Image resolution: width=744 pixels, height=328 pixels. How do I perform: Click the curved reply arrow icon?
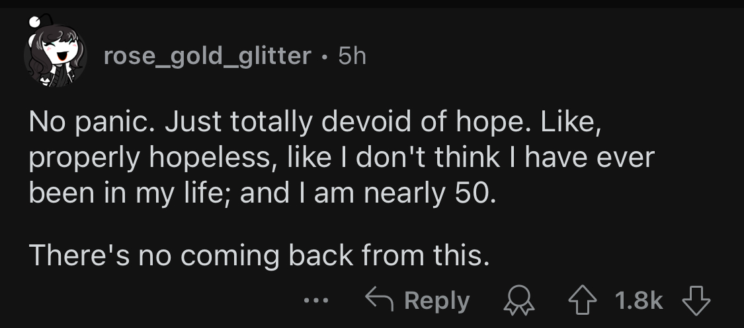click(x=379, y=300)
